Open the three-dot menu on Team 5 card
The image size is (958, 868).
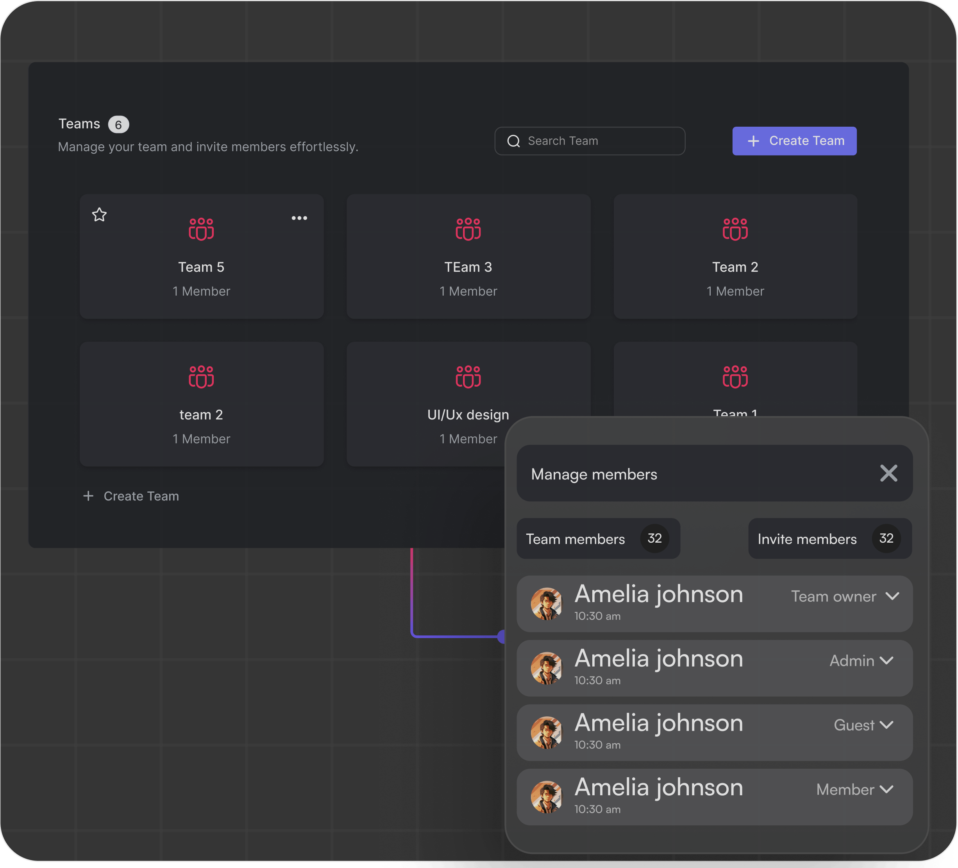pos(299,218)
